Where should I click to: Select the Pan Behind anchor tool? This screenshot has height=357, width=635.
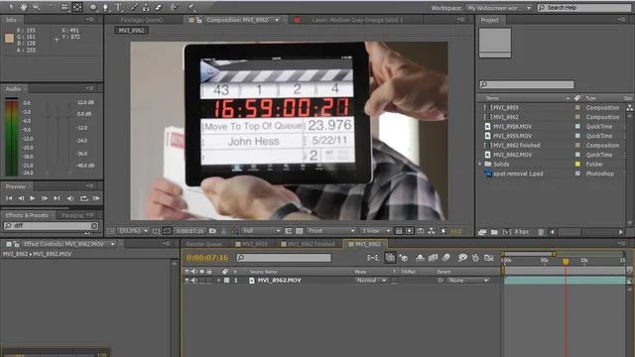[x=77, y=7]
